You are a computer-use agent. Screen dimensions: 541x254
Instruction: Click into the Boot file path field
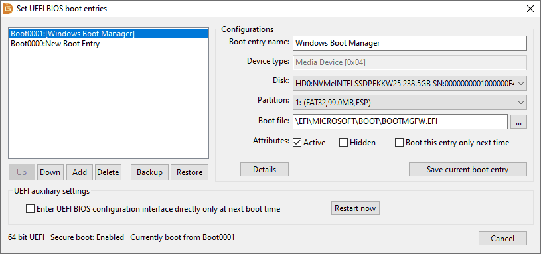tap(400, 121)
